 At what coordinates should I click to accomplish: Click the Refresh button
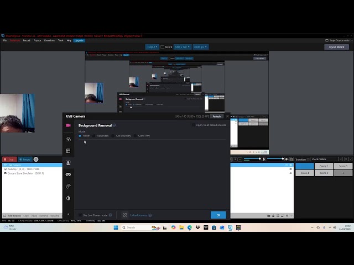(217, 116)
